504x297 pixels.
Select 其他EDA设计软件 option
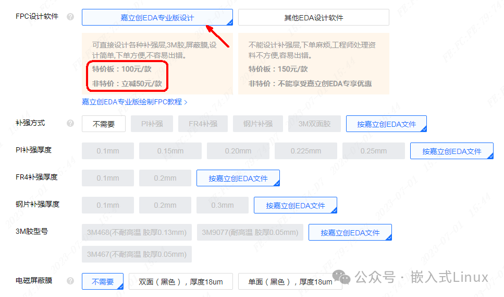click(313, 17)
